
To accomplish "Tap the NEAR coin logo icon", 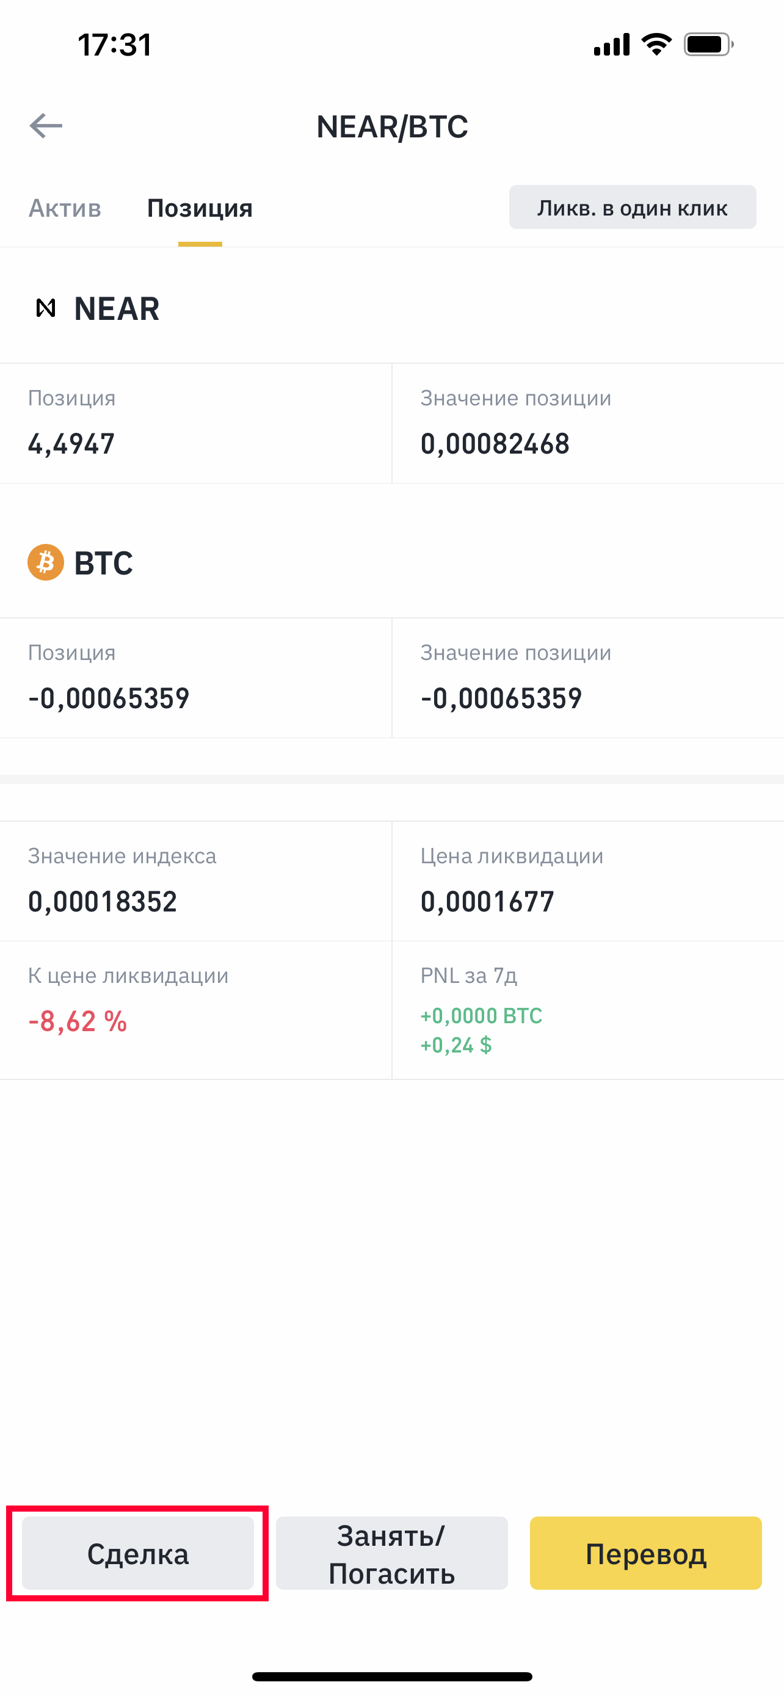I will [x=45, y=308].
